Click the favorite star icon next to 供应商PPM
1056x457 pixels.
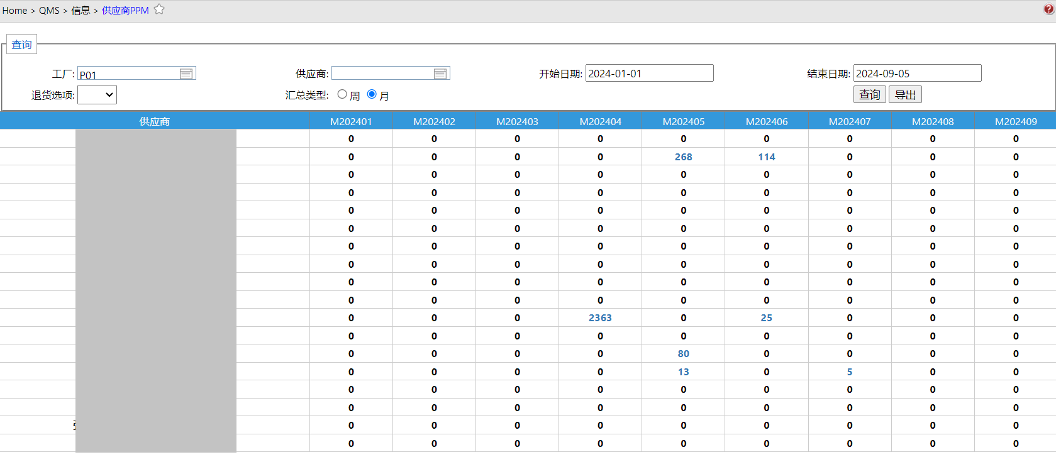[x=159, y=9]
